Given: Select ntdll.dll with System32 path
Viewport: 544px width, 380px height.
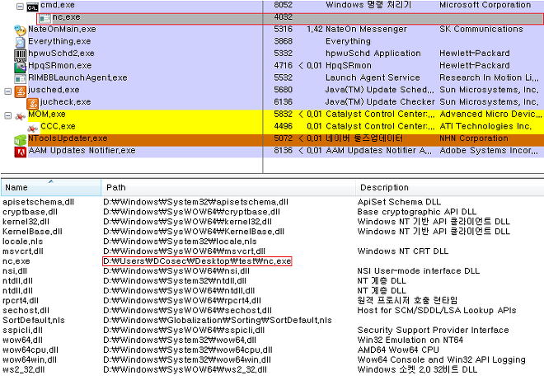Looking at the screenshot, I should (17, 281).
